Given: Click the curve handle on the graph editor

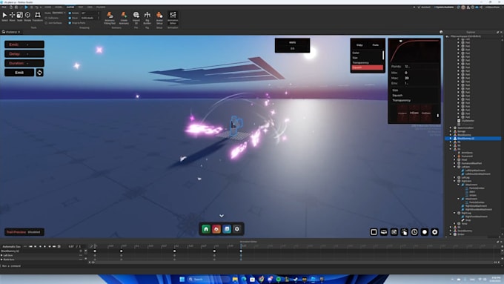Looking at the screenshot, I should coord(401,42).
